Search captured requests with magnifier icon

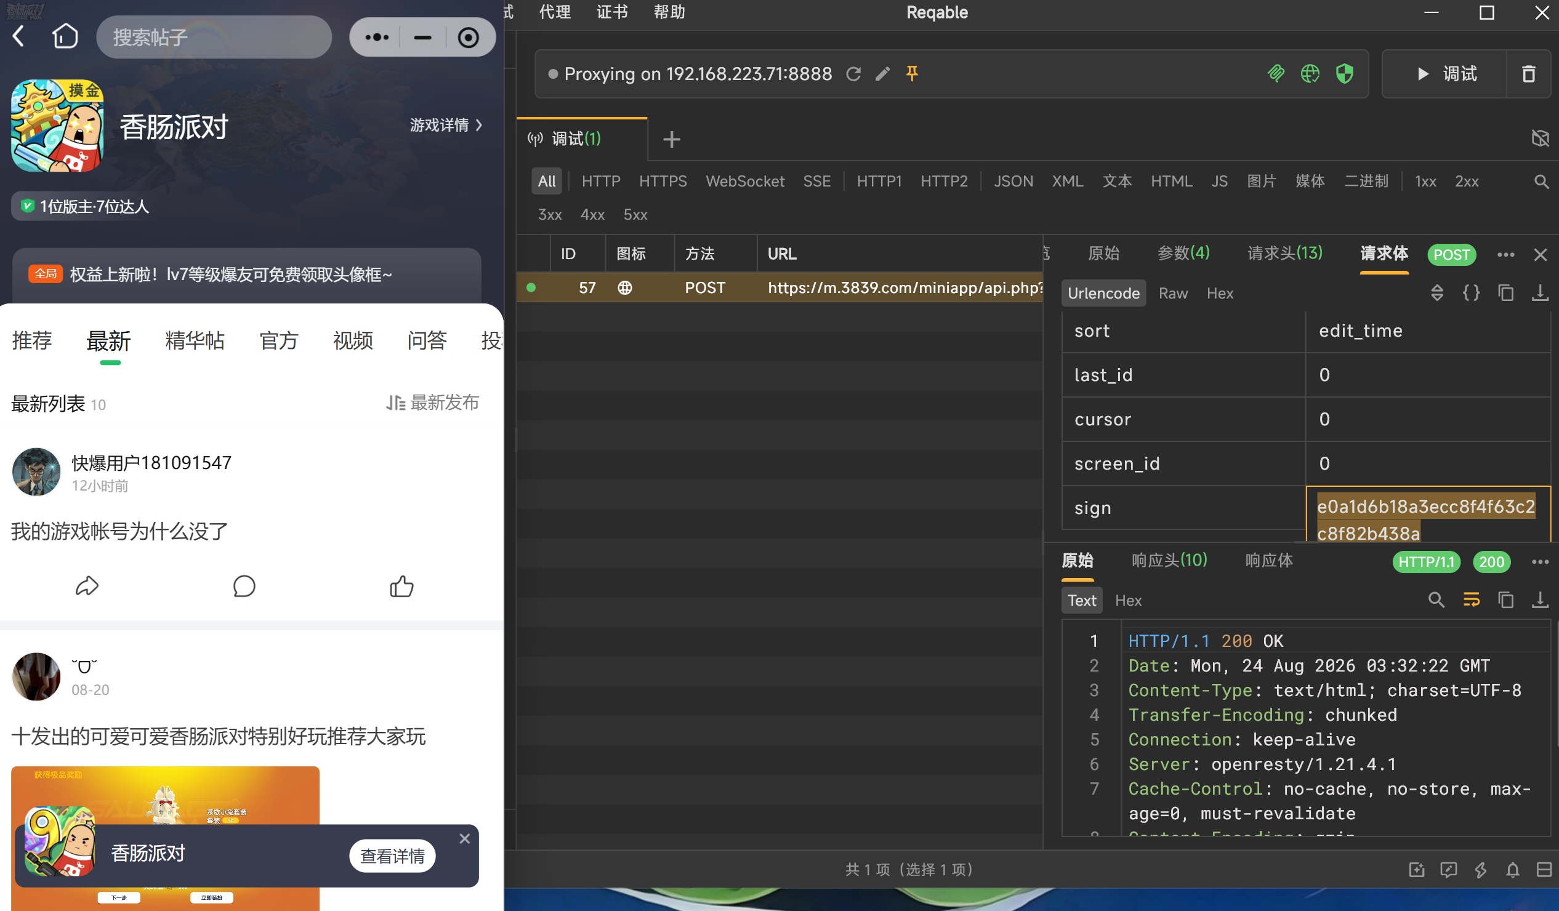(1541, 181)
